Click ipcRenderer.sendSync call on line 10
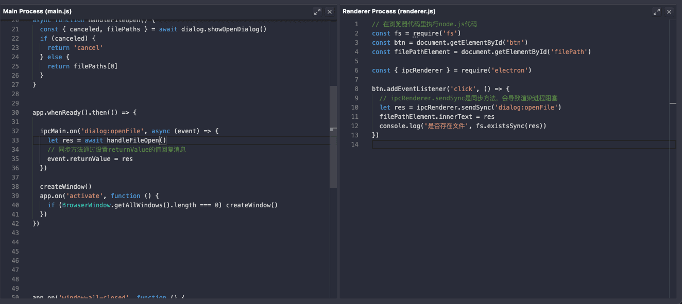Screen dimensions: 682x304 [x=454, y=108]
